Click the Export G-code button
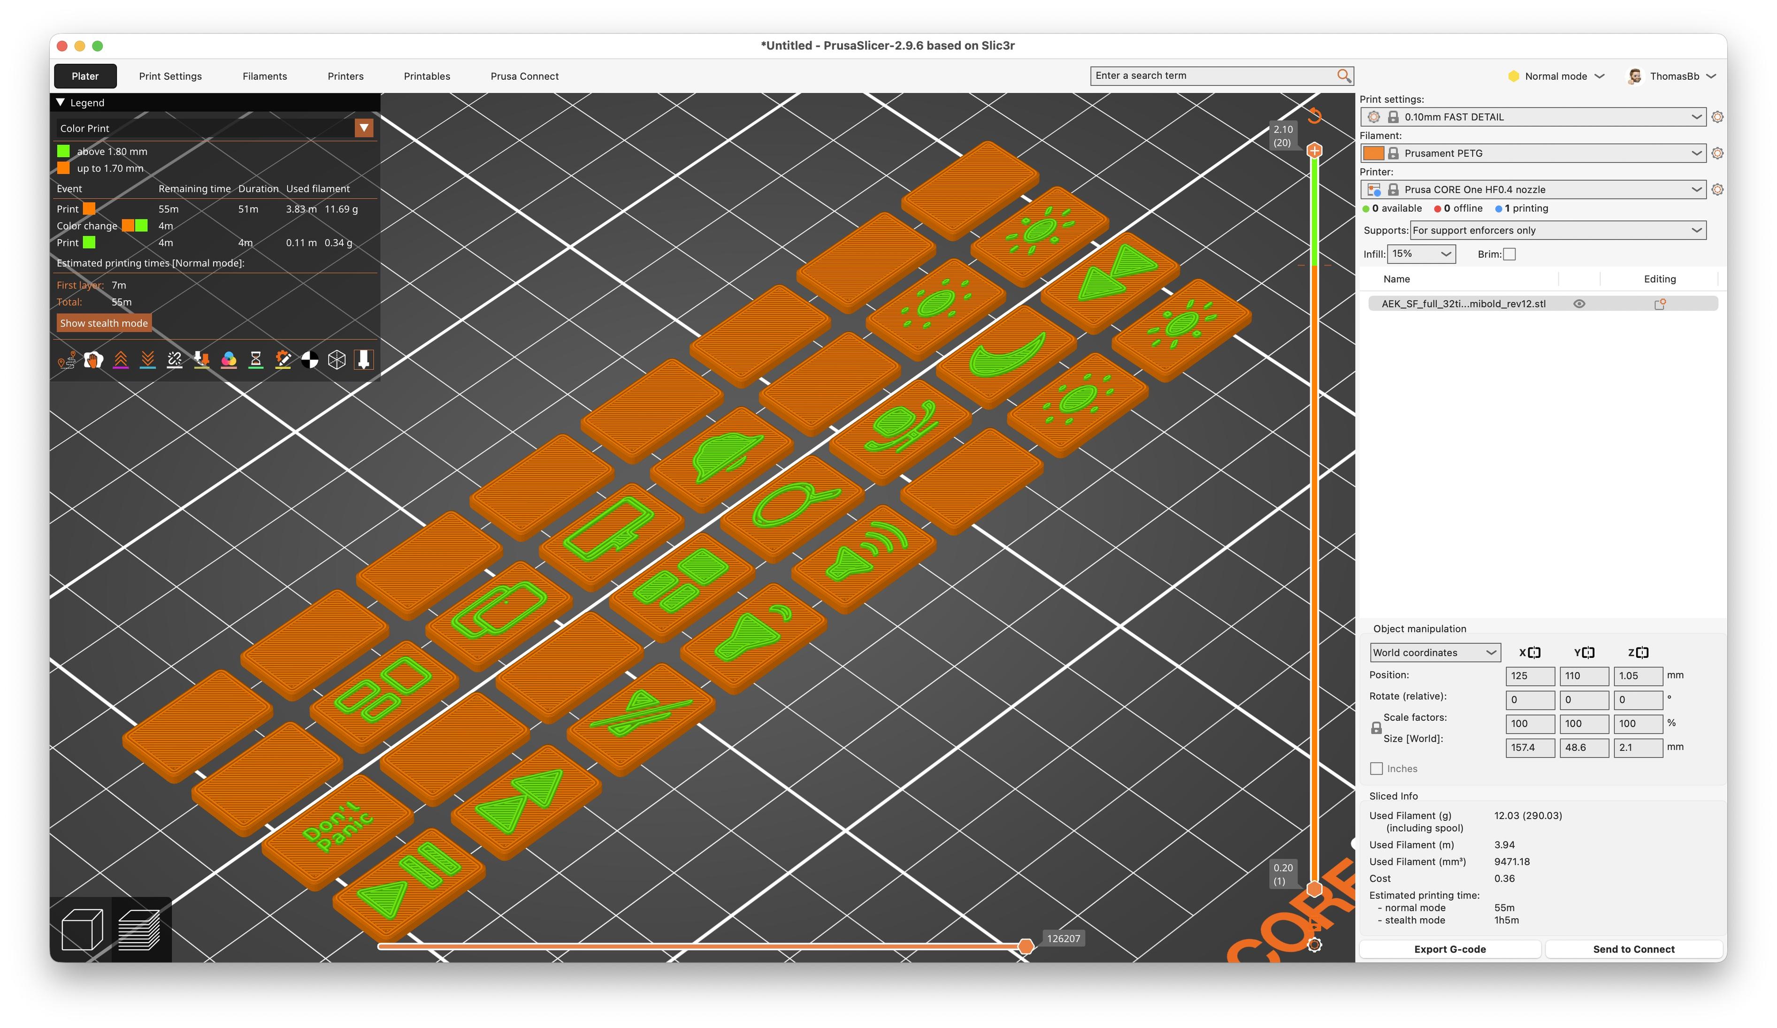1777x1028 pixels. pyautogui.click(x=1450, y=949)
